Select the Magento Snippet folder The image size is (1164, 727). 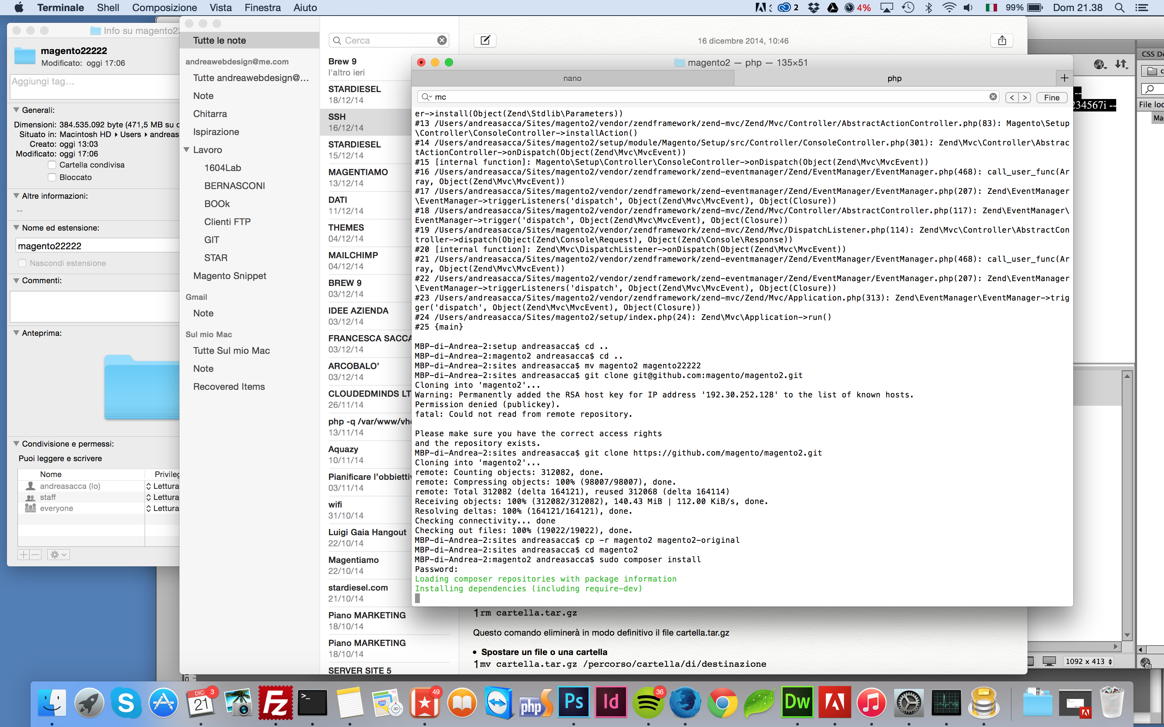pos(229,276)
